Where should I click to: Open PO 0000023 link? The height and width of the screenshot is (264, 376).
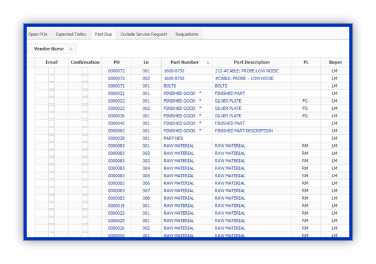[116, 213]
